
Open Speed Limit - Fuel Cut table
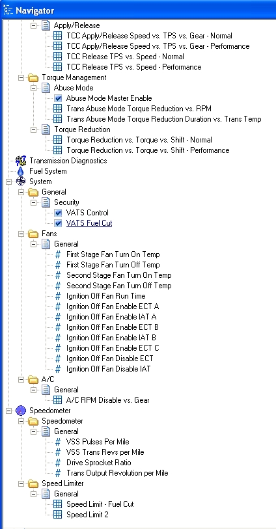(100, 504)
